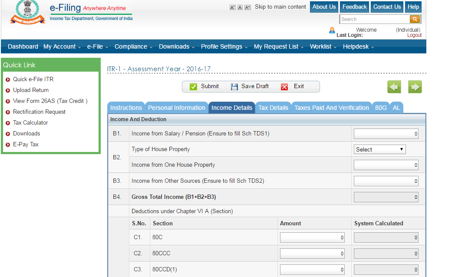Expand the My Account menu

(62, 46)
